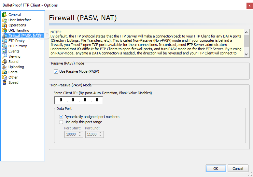Click the Events category icon
This screenshot has height=177, width=253.
pos(5,51)
